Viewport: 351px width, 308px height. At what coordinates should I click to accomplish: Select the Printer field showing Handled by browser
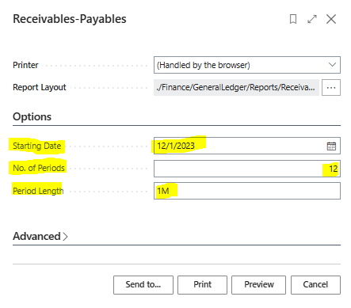247,65
